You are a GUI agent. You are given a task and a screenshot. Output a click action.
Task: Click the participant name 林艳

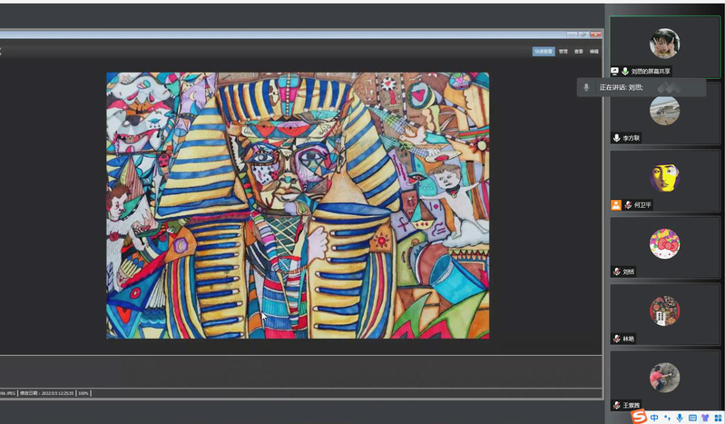[x=629, y=339]
